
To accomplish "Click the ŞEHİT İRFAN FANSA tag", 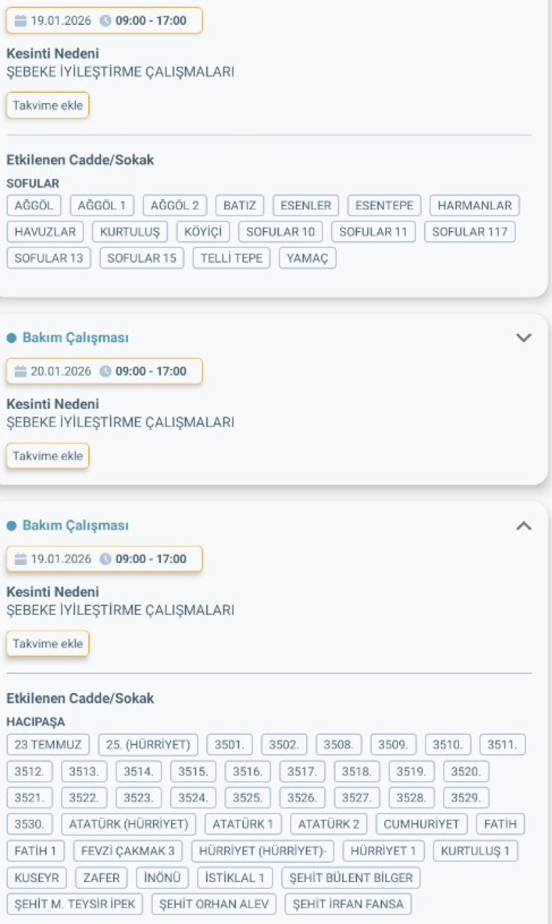I will click(x=349, y=904).
